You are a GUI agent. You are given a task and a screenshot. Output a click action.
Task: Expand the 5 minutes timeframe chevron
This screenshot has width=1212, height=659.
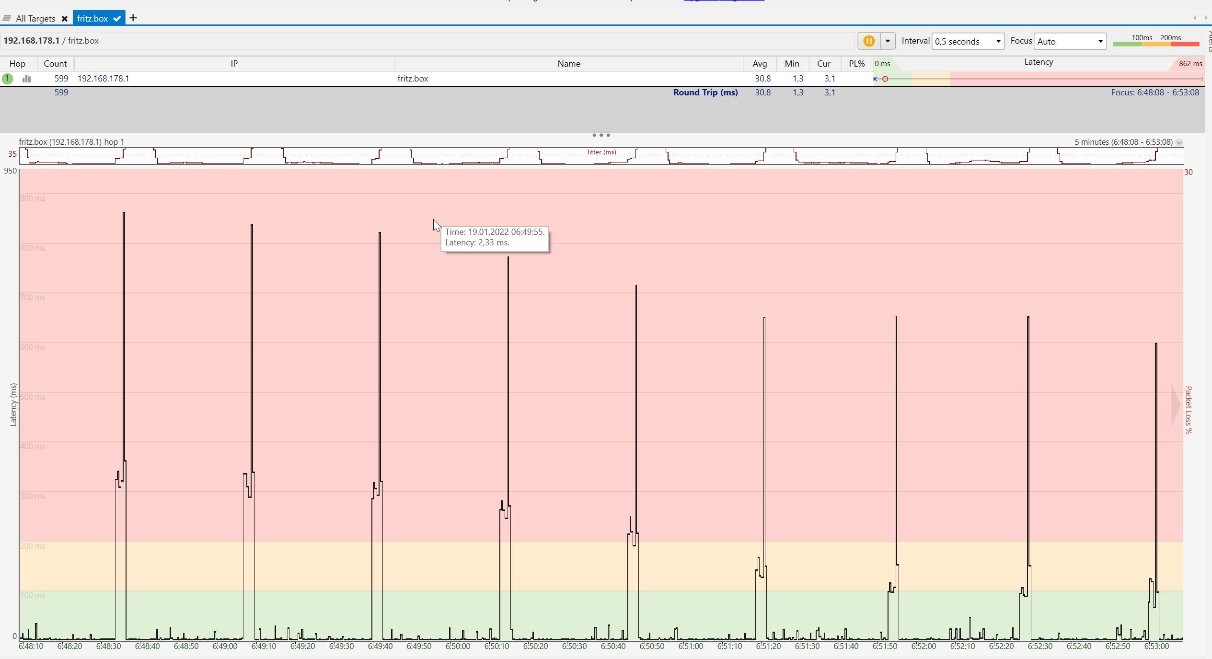click(x=1179, y=142)
